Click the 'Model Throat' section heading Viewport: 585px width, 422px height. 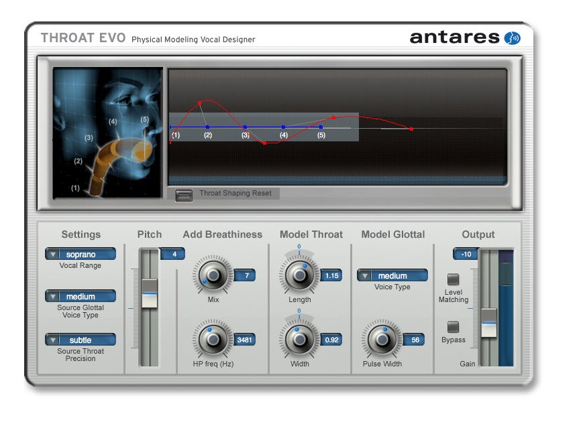click(x=311, y=234)
